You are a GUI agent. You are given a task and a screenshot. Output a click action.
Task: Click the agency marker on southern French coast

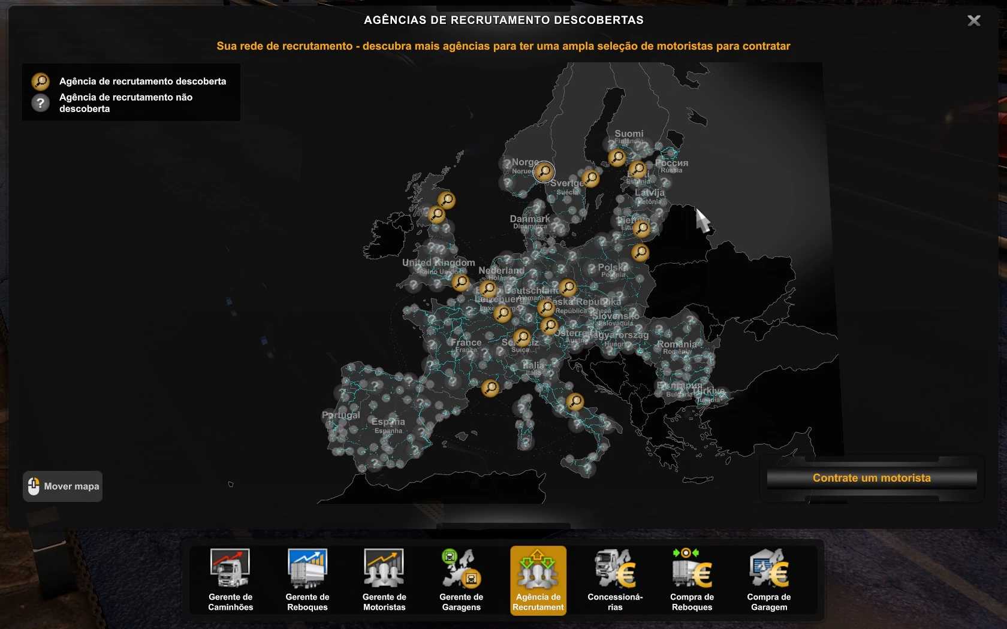click(x=490, y=388)
